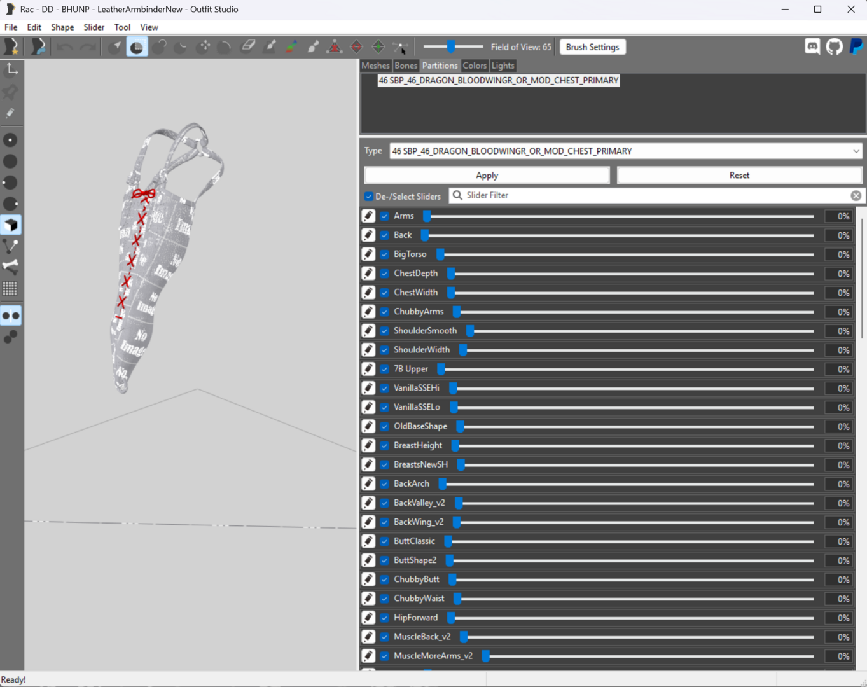The image size is (867, 687).
Task: Activate the Transform axes tool in sidebar
Action: point(11,71)
